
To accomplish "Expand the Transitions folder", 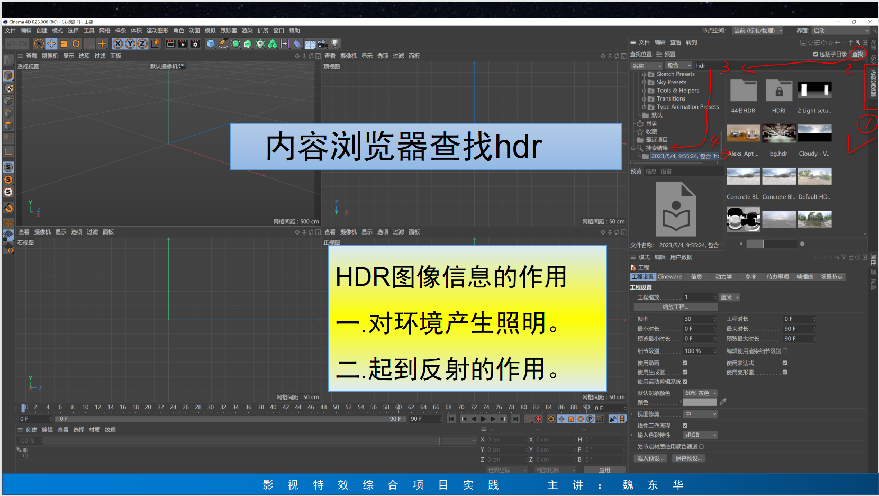I will click(644, 98).
